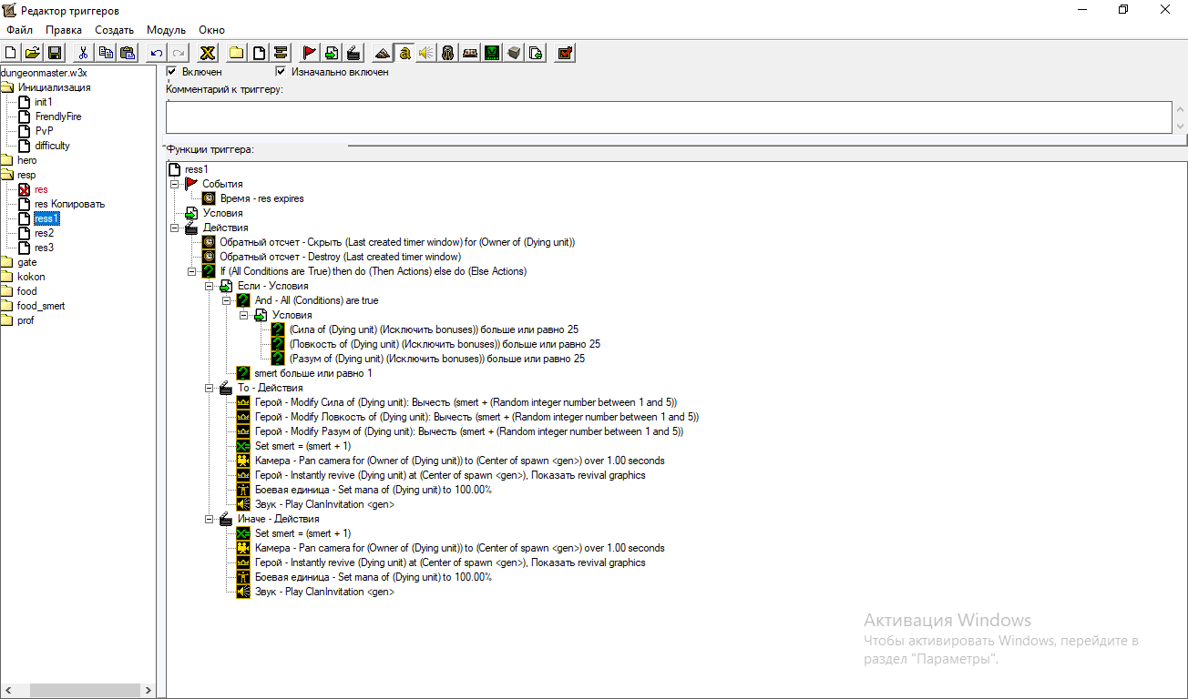Undo the last action using toolbar arrow
Viewport: 1188px width, 699px height.
pyautogui.click(x=157, y=53)
